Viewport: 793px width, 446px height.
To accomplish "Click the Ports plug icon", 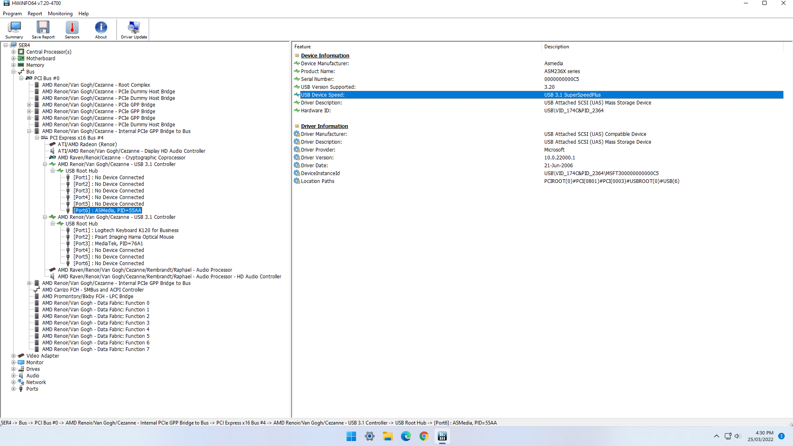I will pos(21,389).
